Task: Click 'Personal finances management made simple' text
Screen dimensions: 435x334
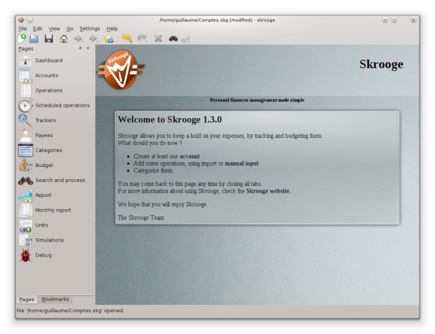Action: (x=257, y=100)
